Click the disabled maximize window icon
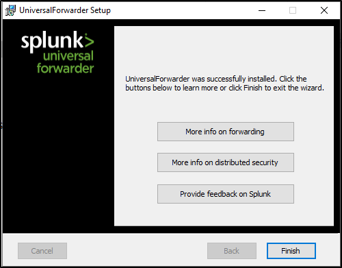Image resolution: width=342 pixels, height=268 pixels. coord(293,10)
